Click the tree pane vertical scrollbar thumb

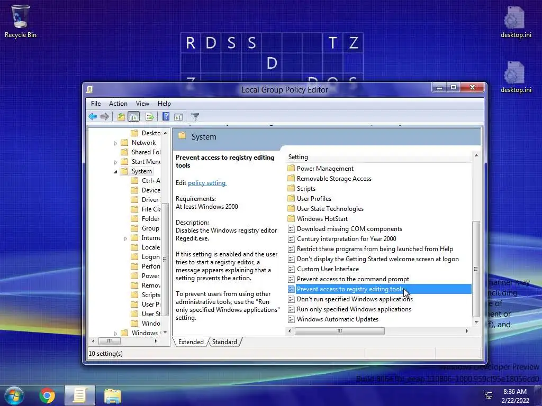tap(165, 259)
